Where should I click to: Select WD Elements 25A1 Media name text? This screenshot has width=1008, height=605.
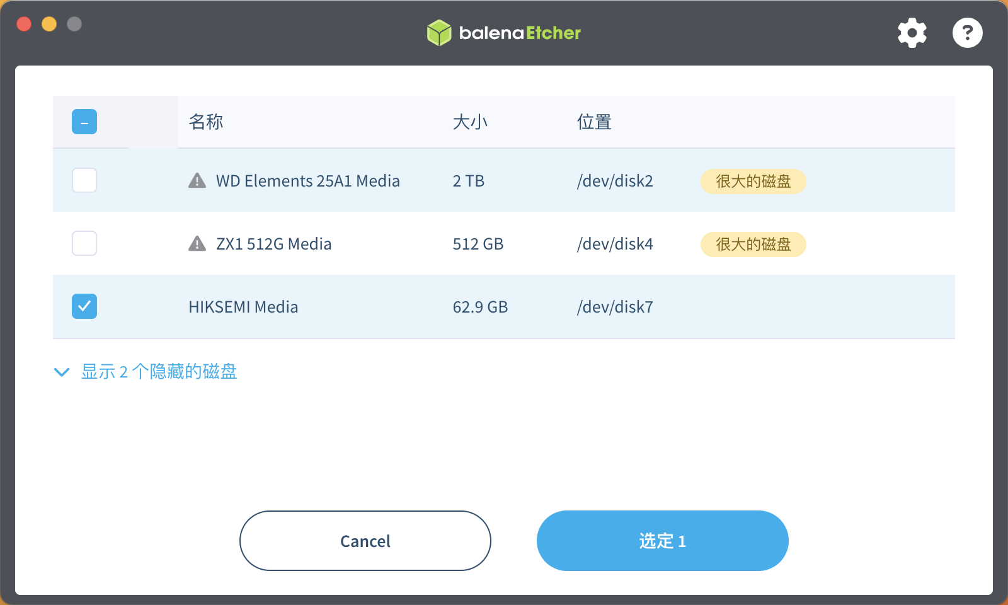click(308, 181)
